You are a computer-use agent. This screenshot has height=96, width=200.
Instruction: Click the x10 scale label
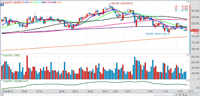click(x=197, y=88)
